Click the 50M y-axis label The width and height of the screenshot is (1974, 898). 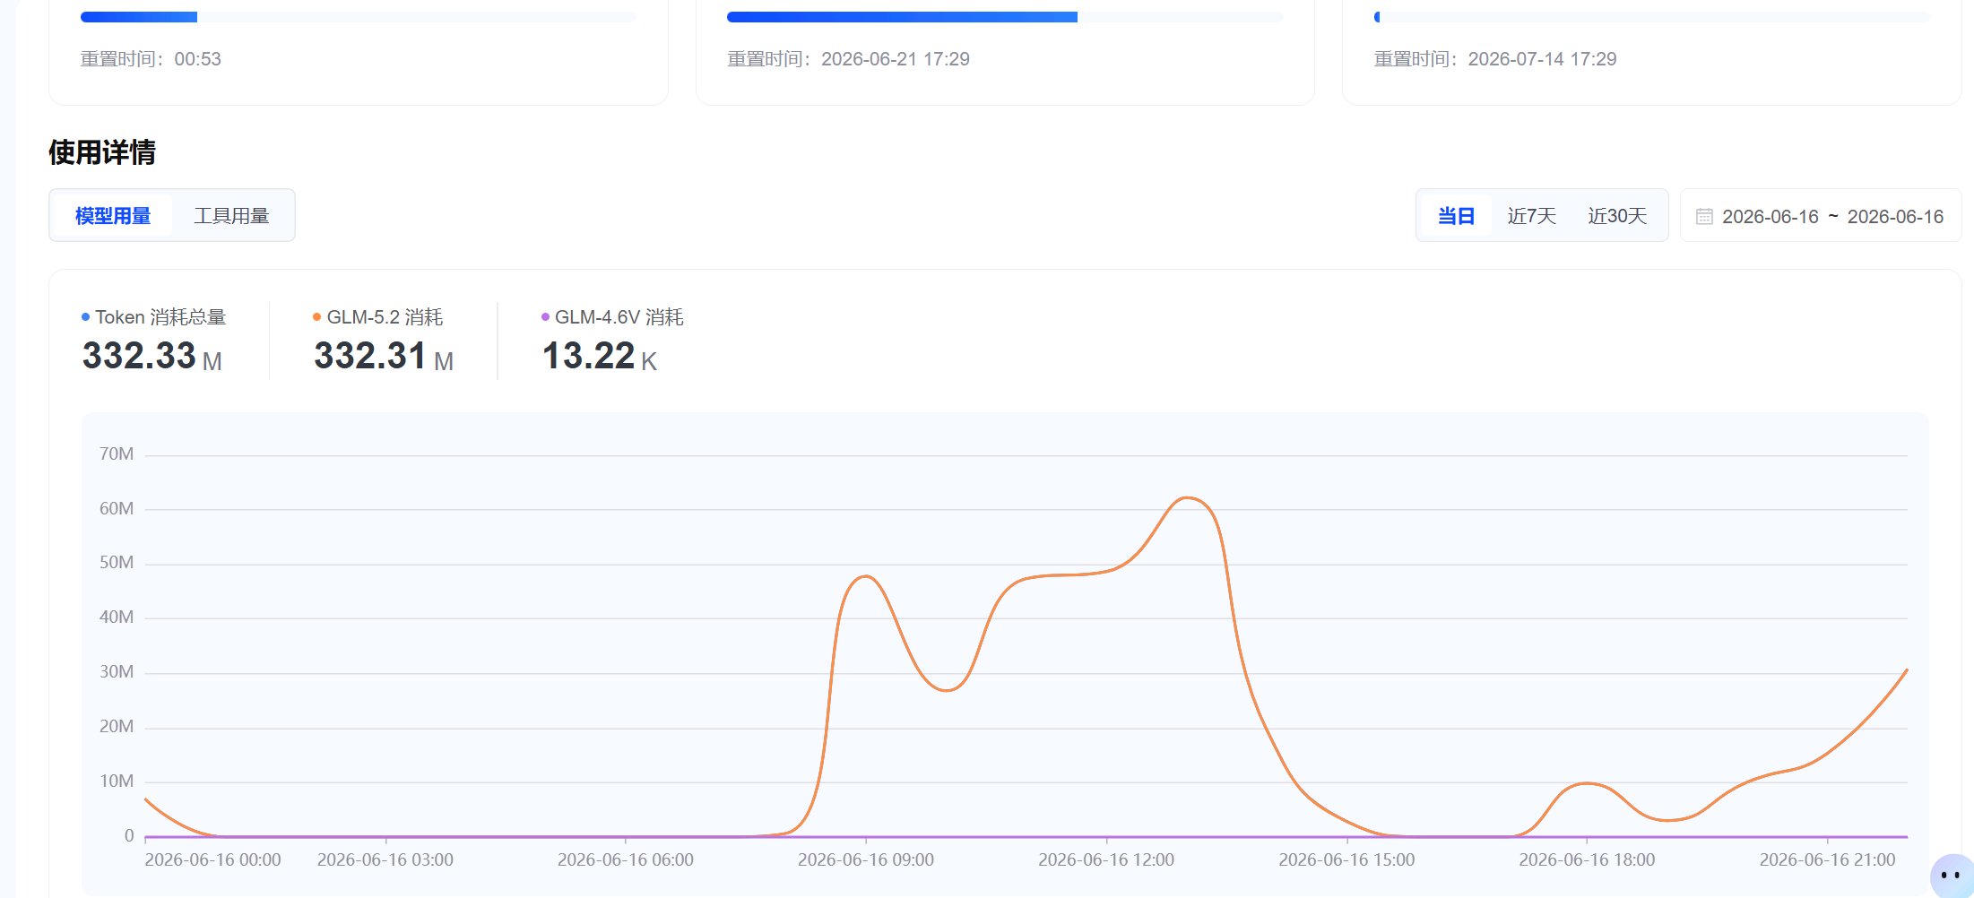(x=117, y=563)
